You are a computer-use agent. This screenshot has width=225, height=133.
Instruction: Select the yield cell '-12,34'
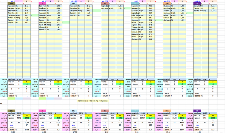point(42,130)
